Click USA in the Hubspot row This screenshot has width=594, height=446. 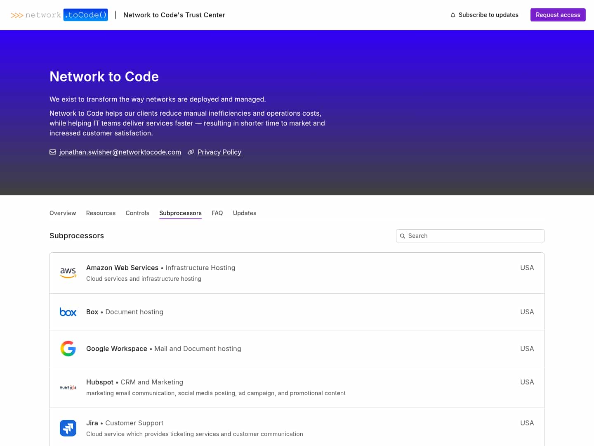(527, 382)
